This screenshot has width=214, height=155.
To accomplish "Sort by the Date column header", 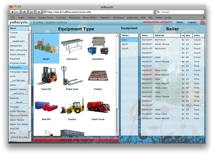I will [x=147, y=35].
